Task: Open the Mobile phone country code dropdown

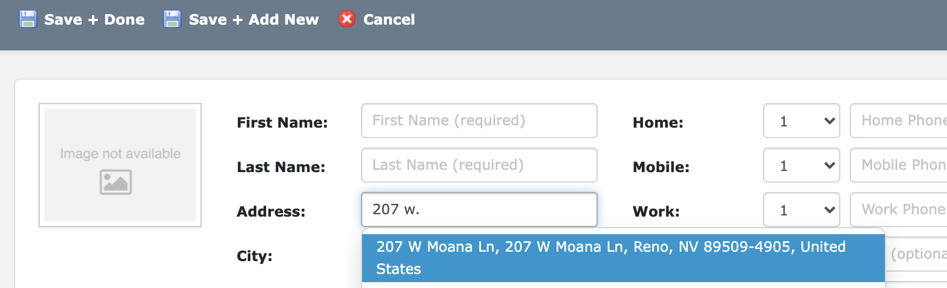Action: pyautogui.click(x=802, y=165)
